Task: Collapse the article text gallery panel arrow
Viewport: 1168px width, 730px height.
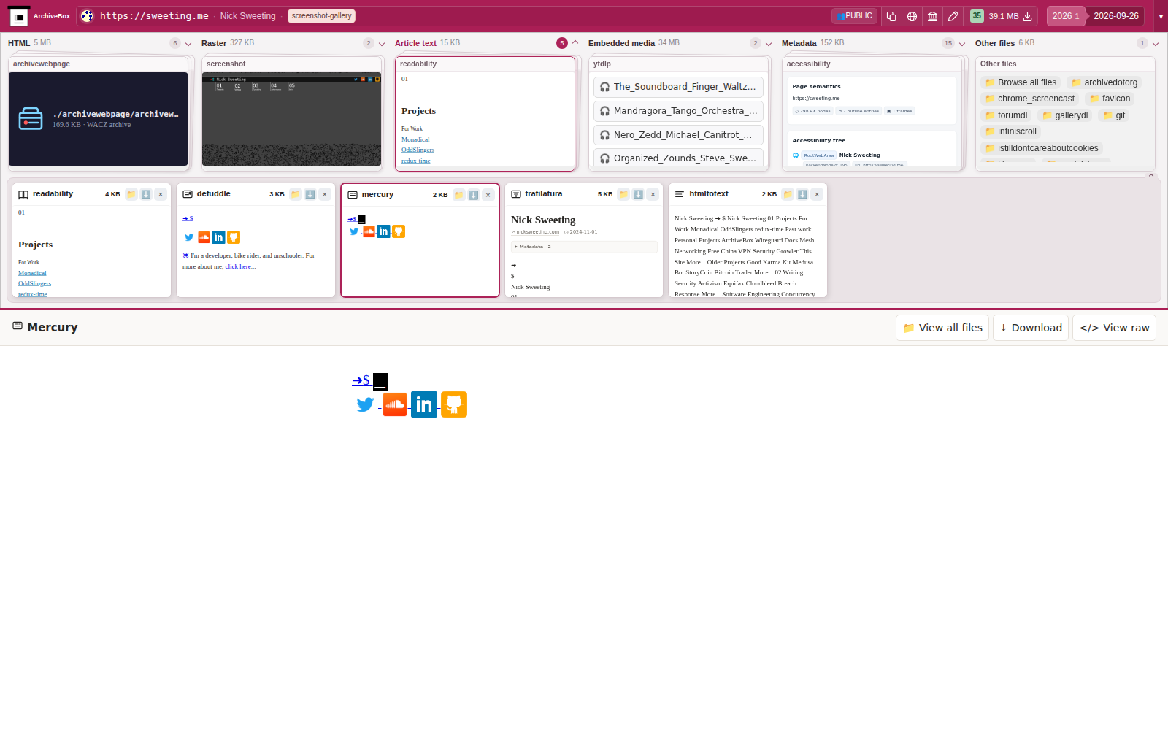Action: click(1151, 175)
